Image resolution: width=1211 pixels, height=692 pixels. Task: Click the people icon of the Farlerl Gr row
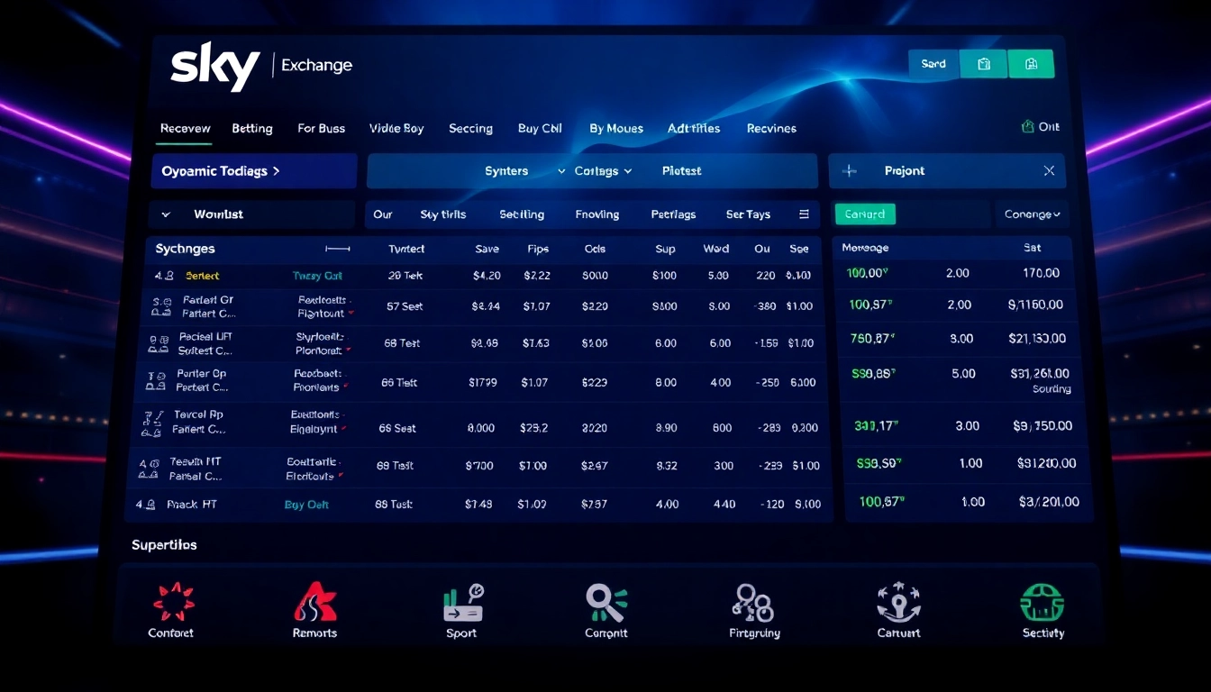pyautogui.click(x=161, y=307)
